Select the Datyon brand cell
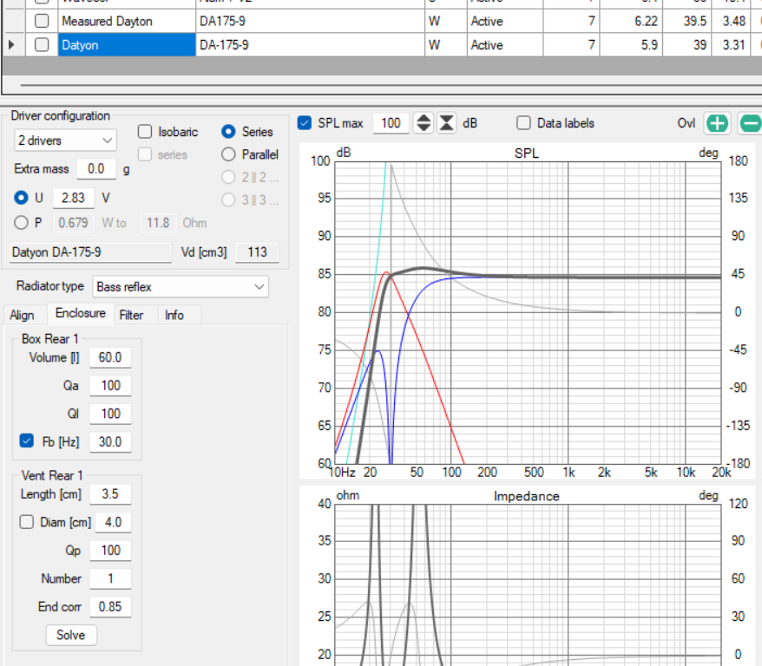Screen dimensions: 762x666 point(127,44)
